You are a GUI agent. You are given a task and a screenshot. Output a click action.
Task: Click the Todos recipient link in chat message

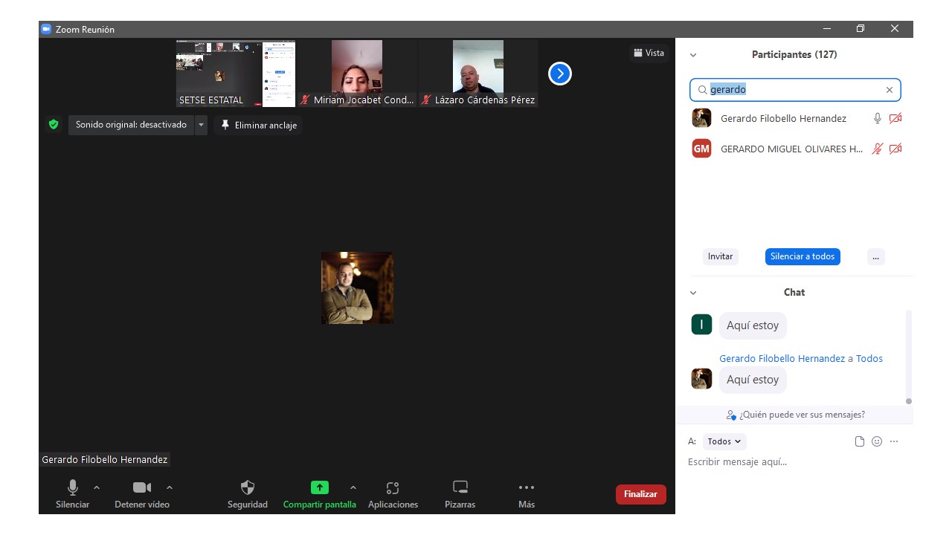[869, 358]
